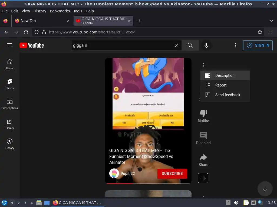Close the New Tab tab

(68, 21)
